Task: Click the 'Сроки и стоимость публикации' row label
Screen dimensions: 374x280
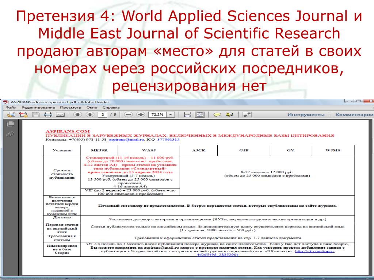Action: tap(62, 174)
